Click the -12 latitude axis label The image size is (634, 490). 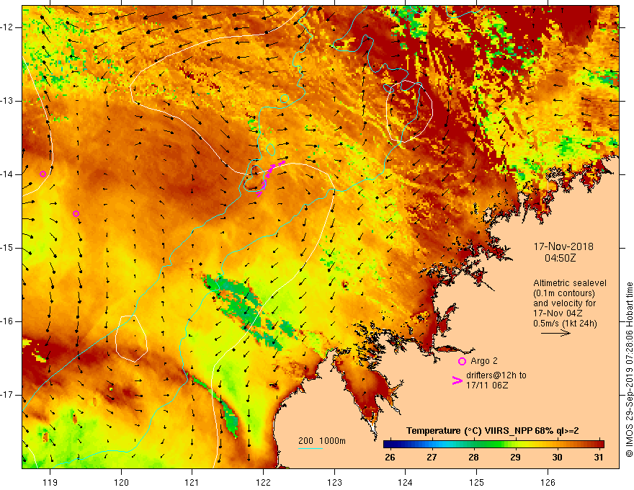pos(7,27)
